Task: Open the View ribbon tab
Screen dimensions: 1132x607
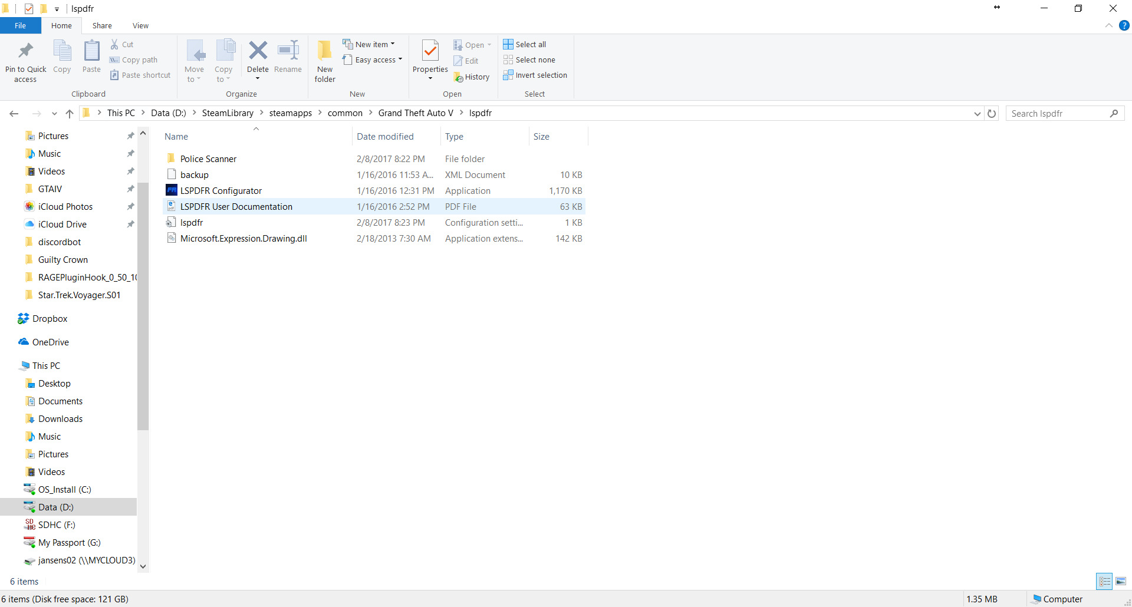Action: click(140, 26)
